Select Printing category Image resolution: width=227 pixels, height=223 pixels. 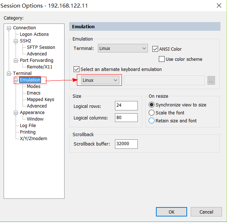click(x=28, y=132)
